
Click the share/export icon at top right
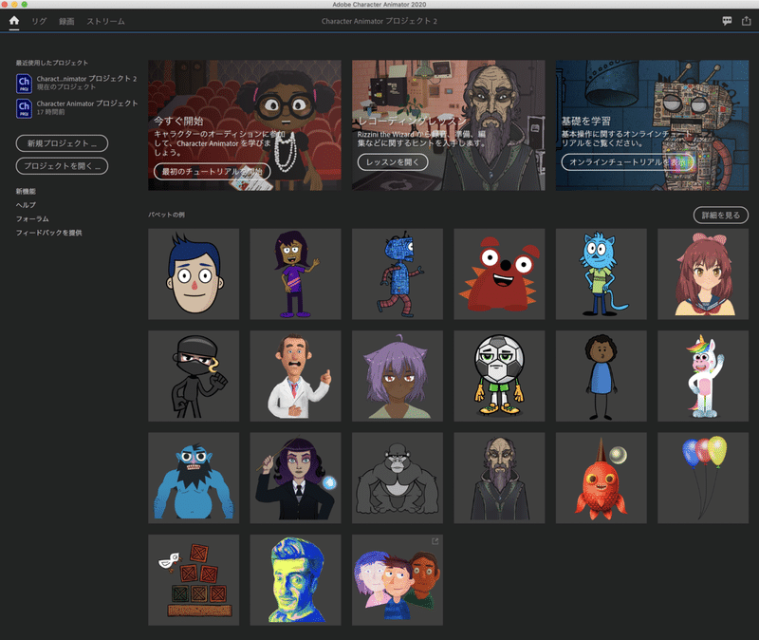click(x=746, y=21)
